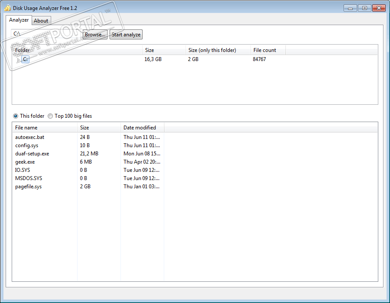Click the file list Size column header
Viewport: 390px width, 303px height.
pyautogui.click(x=99, y=128)
